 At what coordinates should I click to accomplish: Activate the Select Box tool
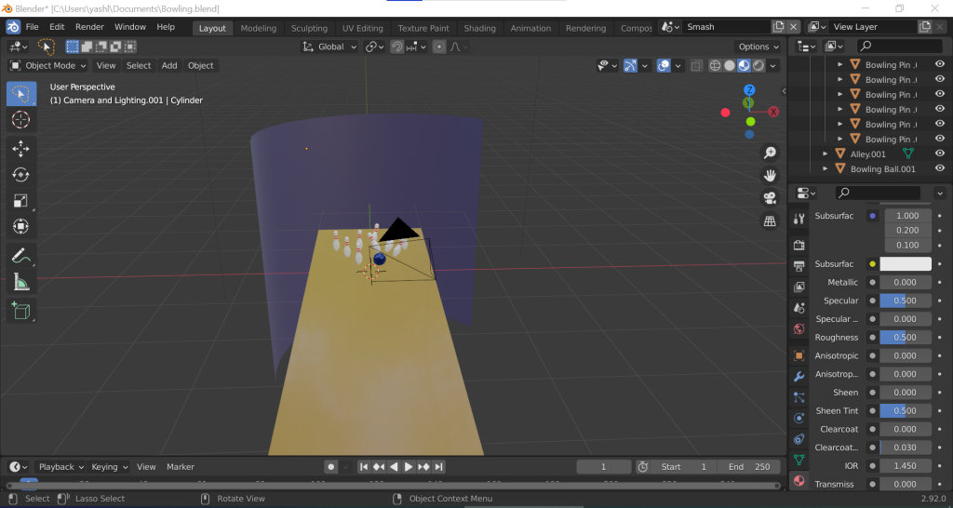coord(20,94)
